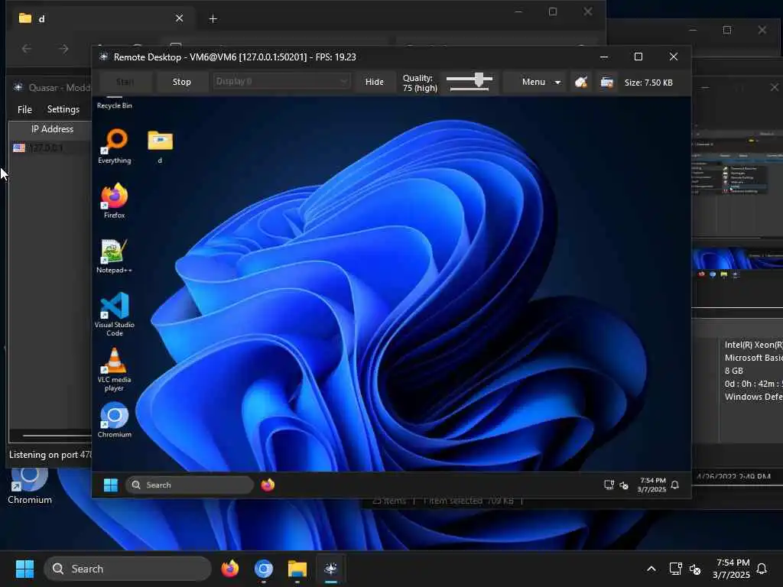Go forward in File Explorer
The height and width of the screenshot is (587, 783).
[63, 48]
